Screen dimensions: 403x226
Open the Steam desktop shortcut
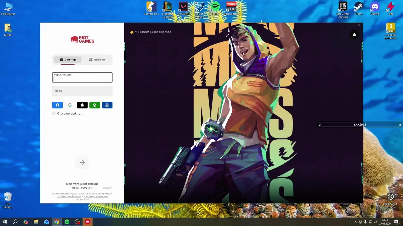pos(359,8)
